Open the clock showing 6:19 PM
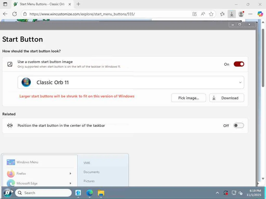Image resolution: width=266 pixels, height=199 pixels. click(x=254, y=193)
